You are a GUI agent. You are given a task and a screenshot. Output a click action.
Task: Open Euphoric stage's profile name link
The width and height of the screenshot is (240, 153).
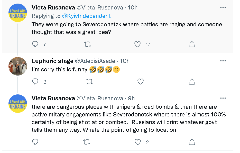(52, 61)
